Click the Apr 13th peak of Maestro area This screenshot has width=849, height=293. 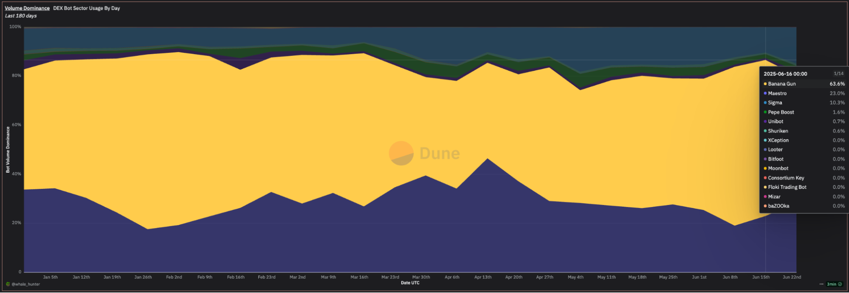point(488,159)
